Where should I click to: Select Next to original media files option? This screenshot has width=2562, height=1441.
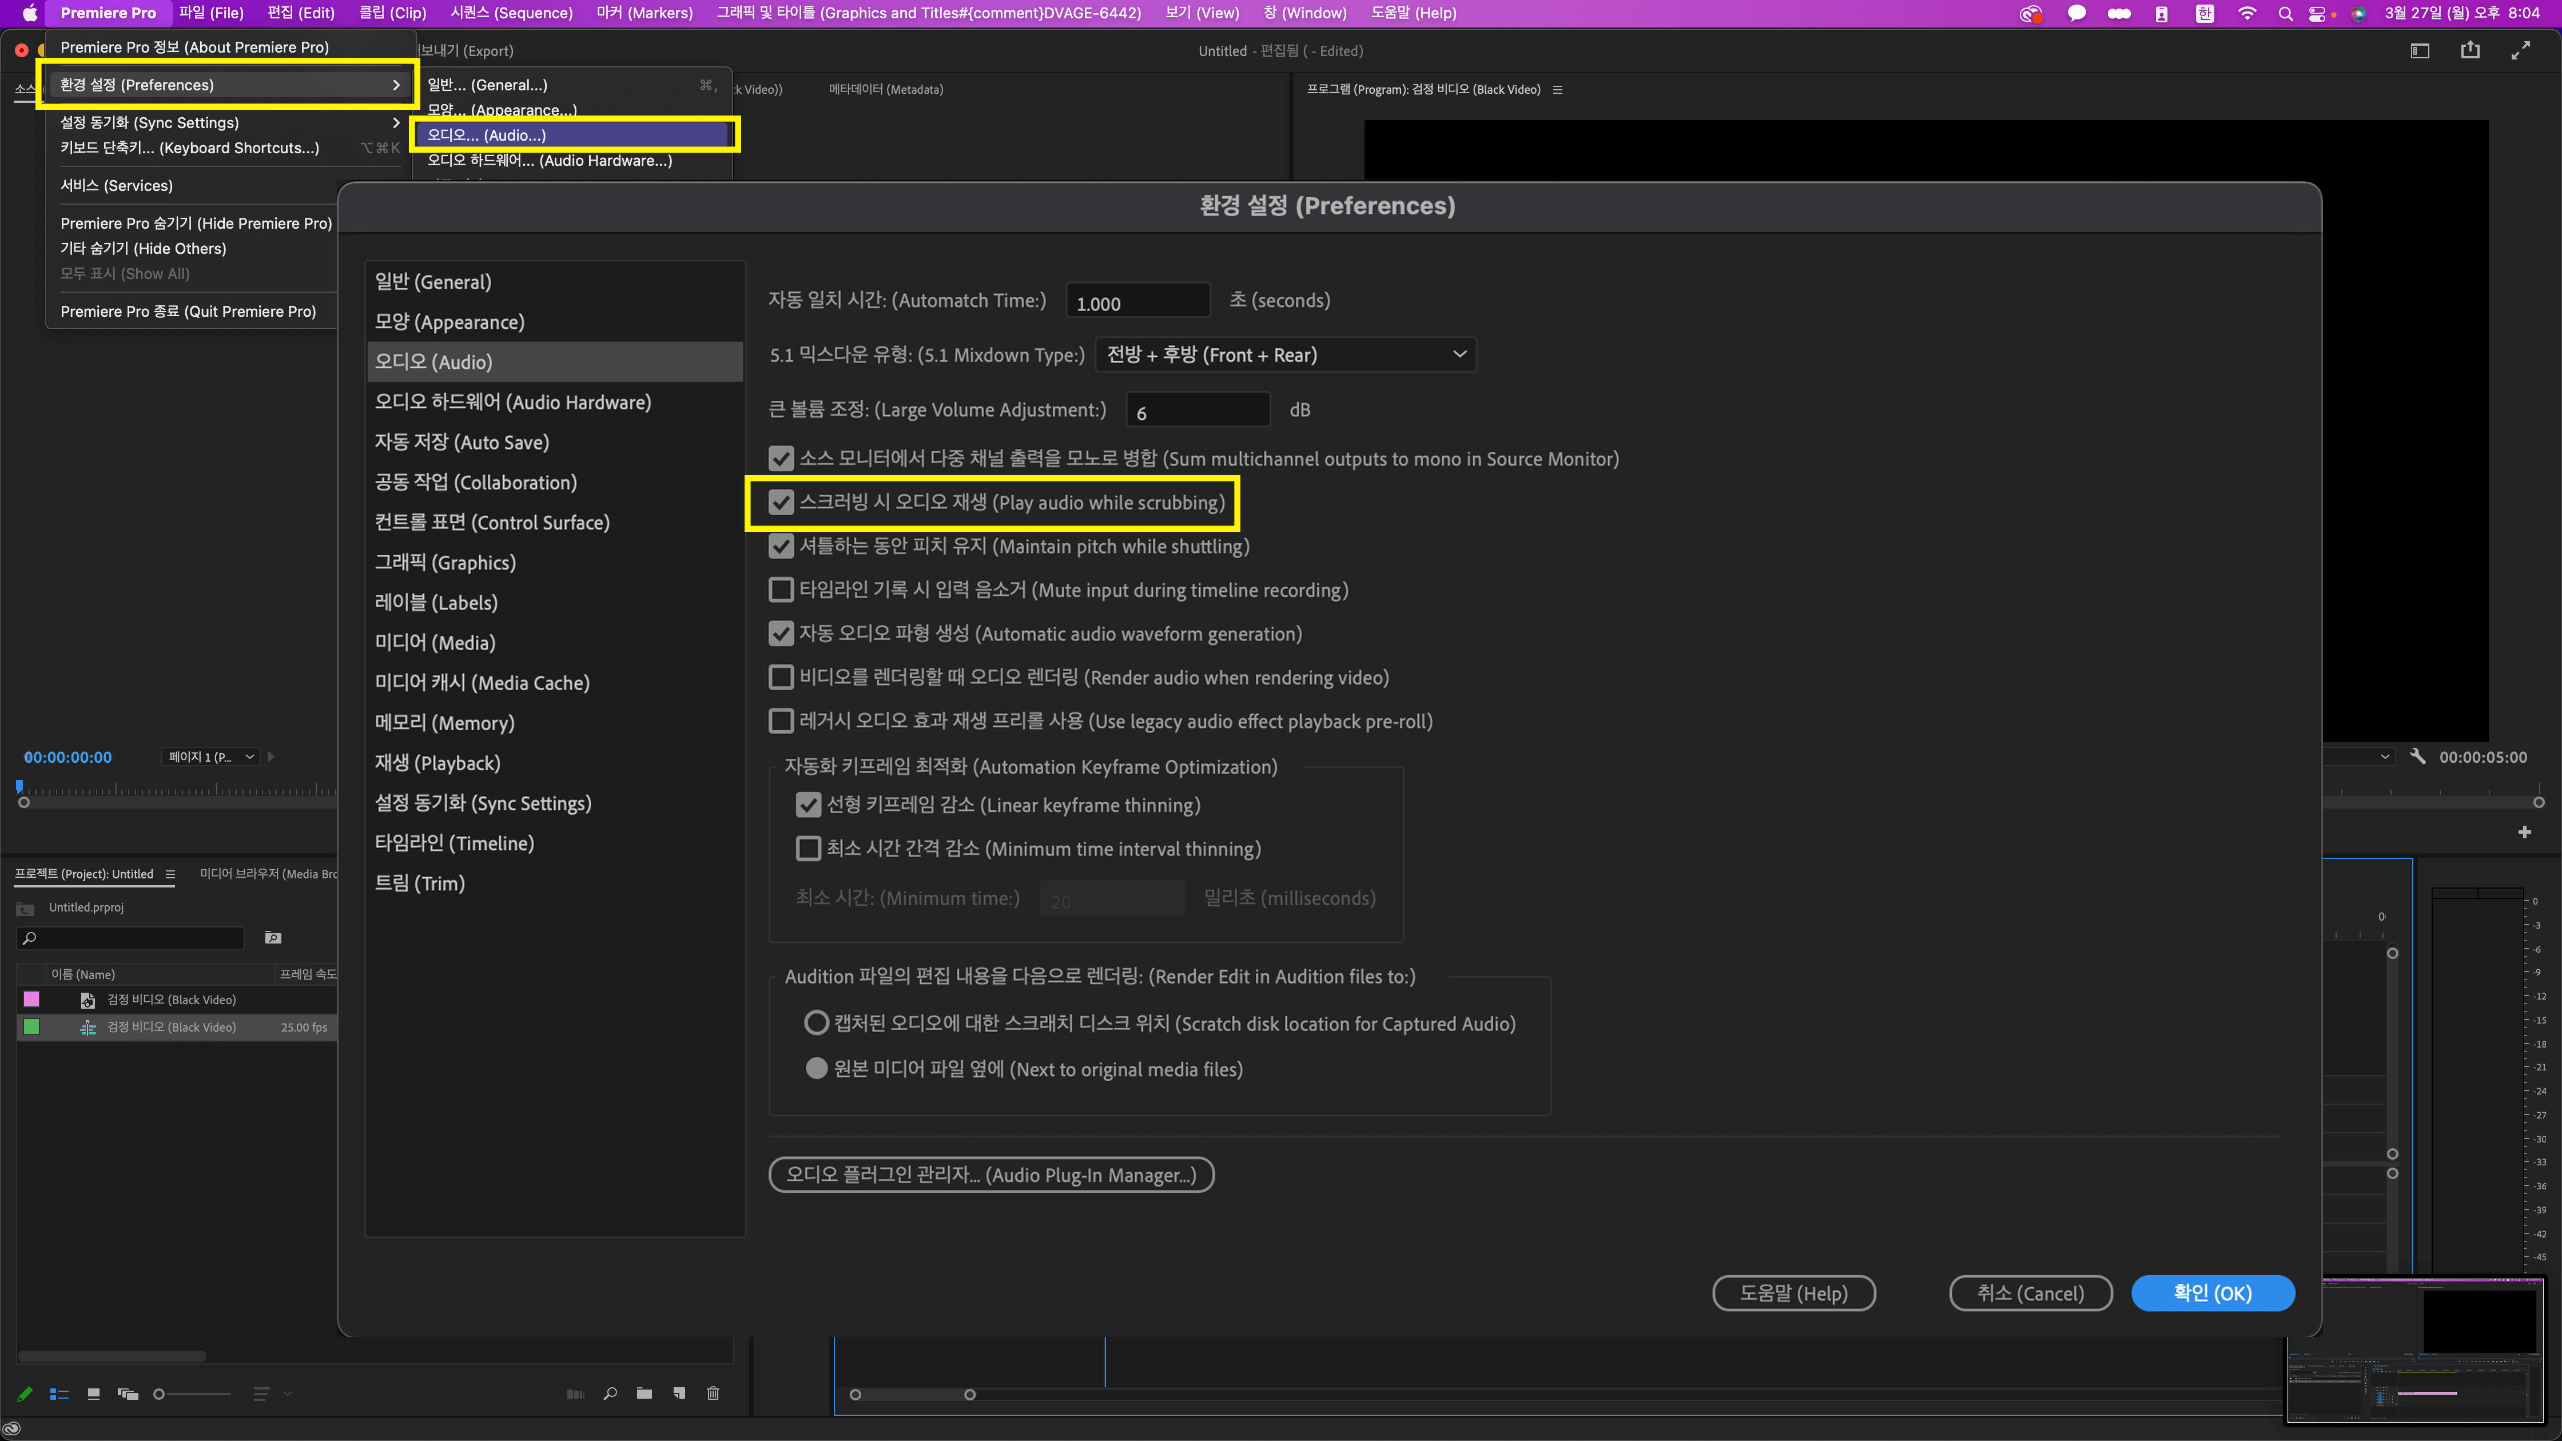click(x=815, y=1069)
